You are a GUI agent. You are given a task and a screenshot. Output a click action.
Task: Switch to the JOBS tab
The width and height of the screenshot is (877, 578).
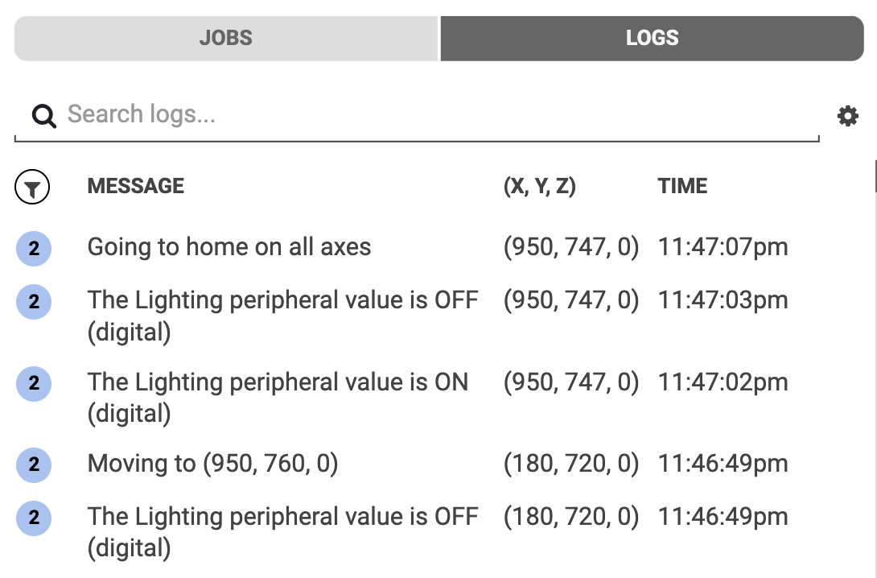(226, 38)
